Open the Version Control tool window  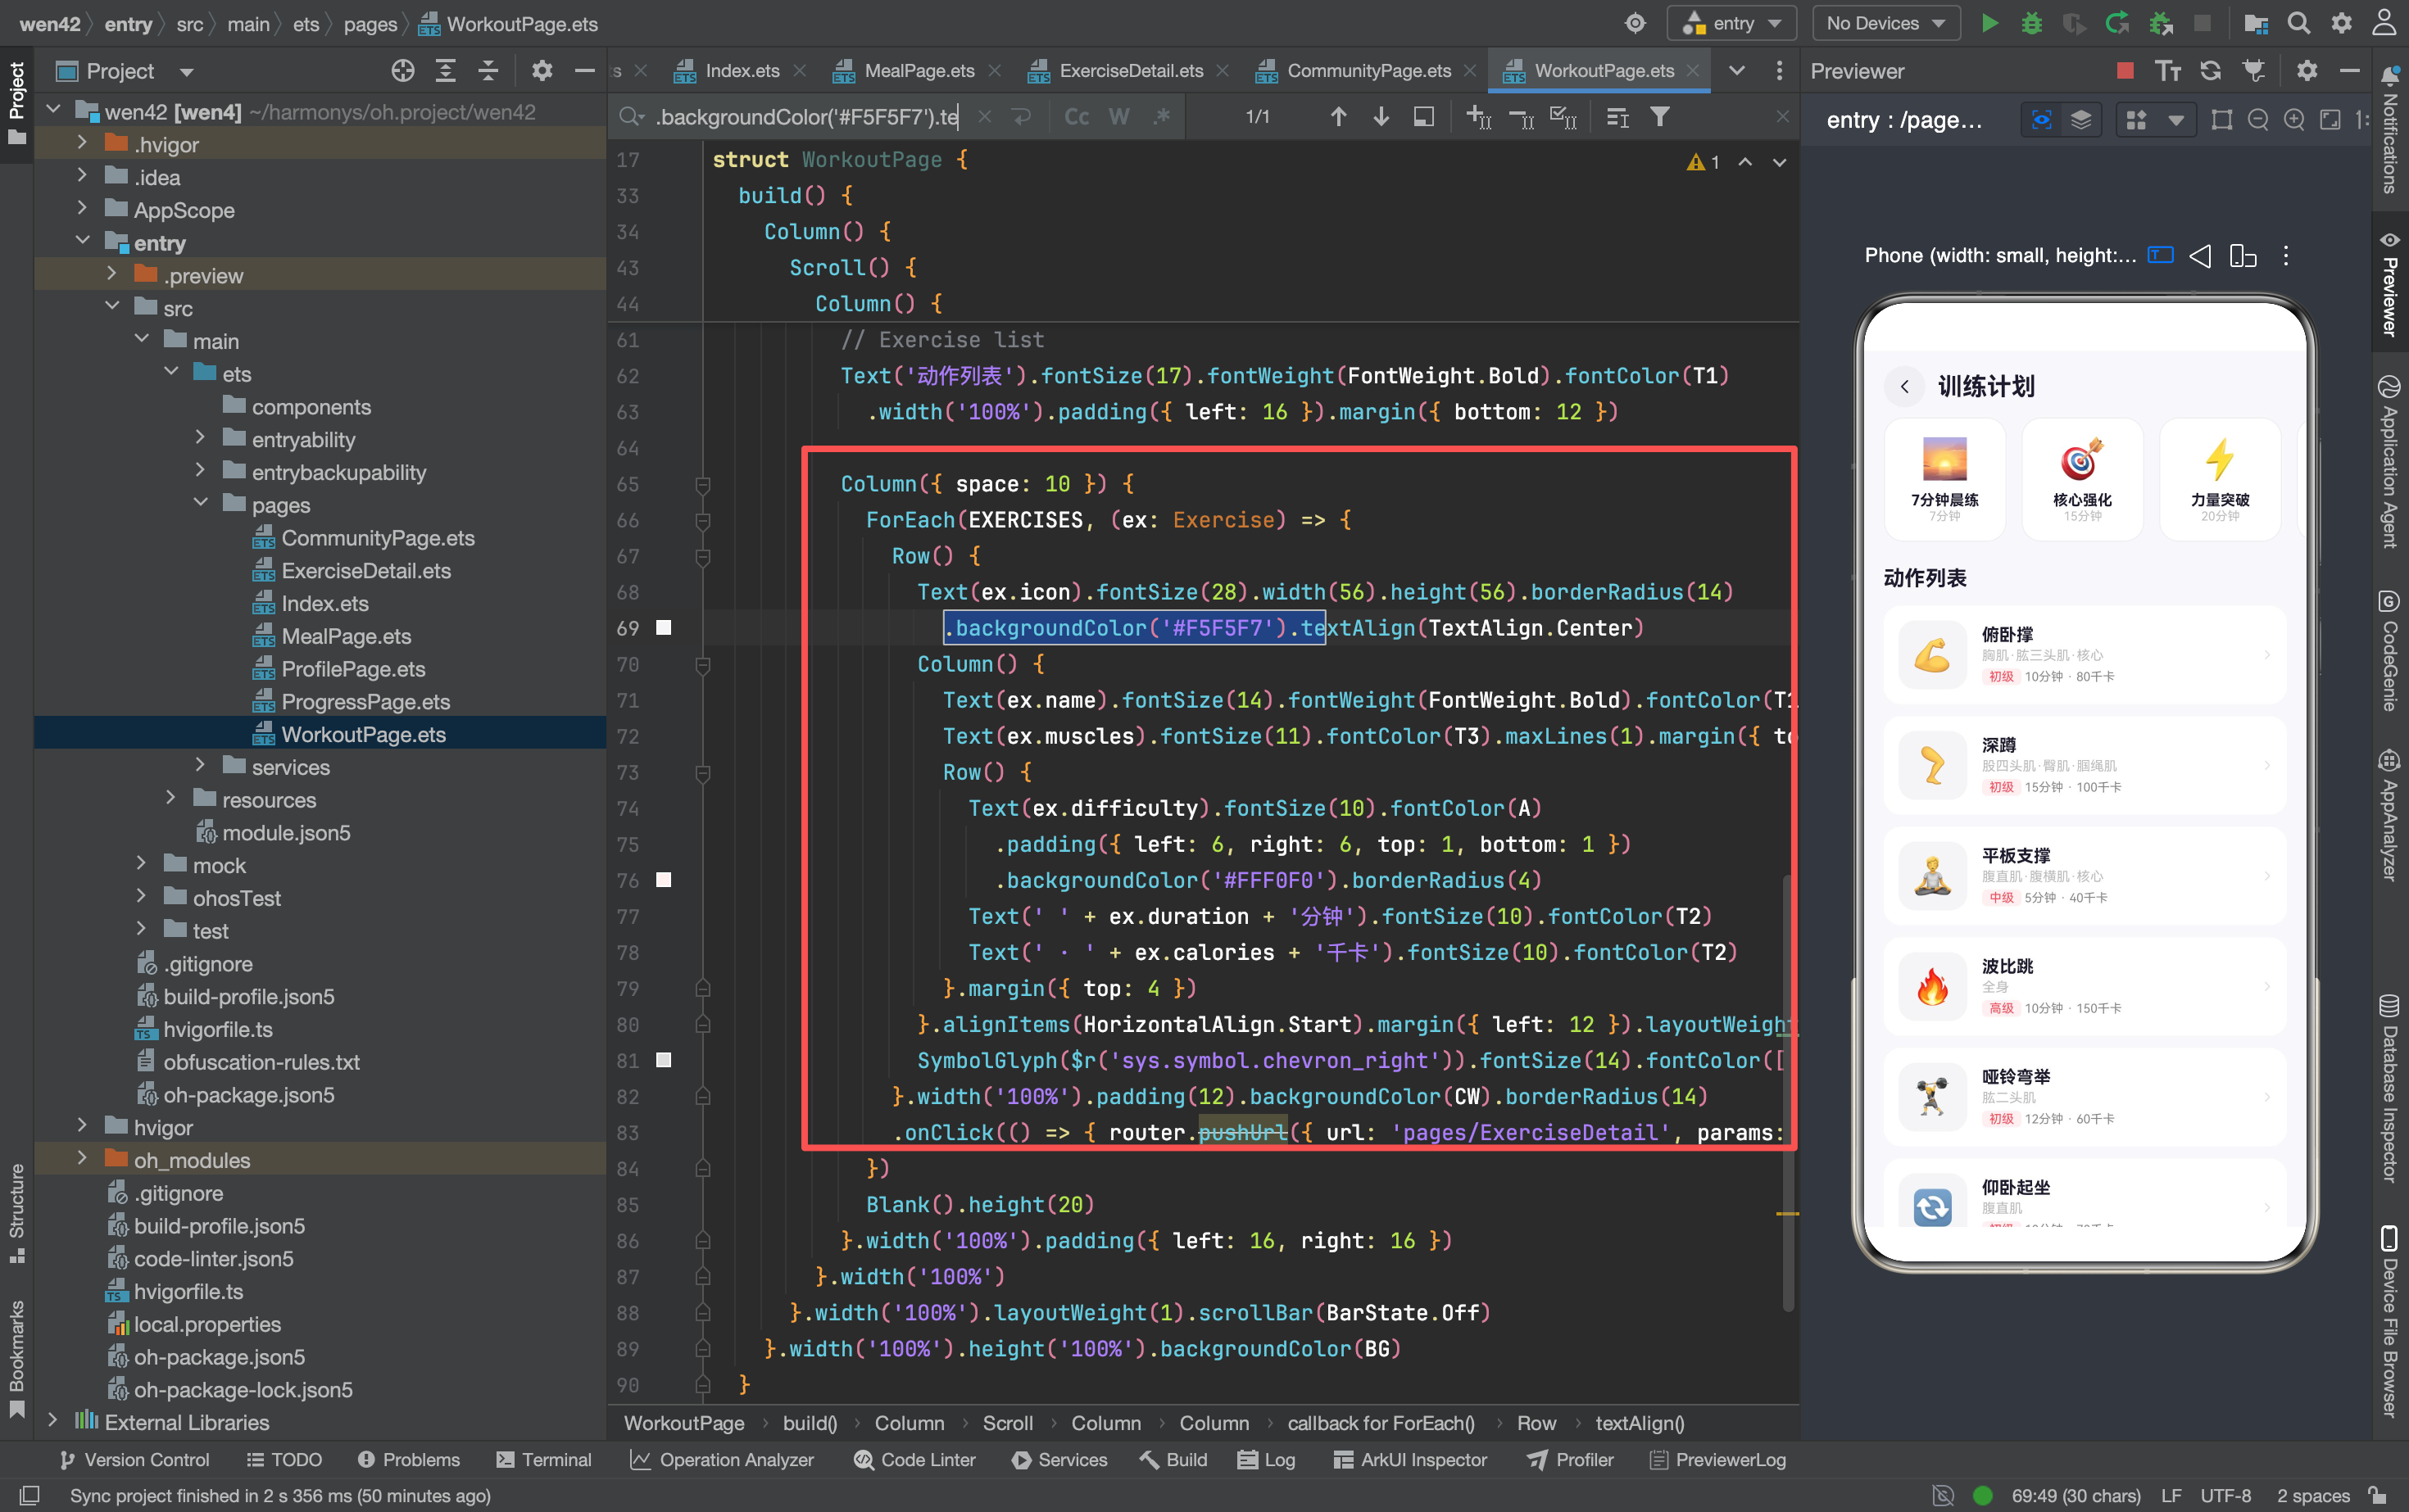tap(134, 1459)
